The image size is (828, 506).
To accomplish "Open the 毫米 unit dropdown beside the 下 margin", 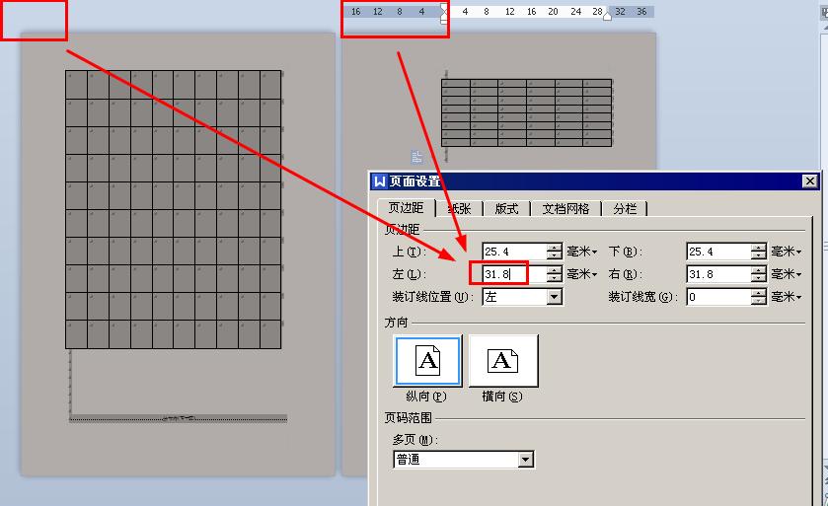I will coord(787,252).
